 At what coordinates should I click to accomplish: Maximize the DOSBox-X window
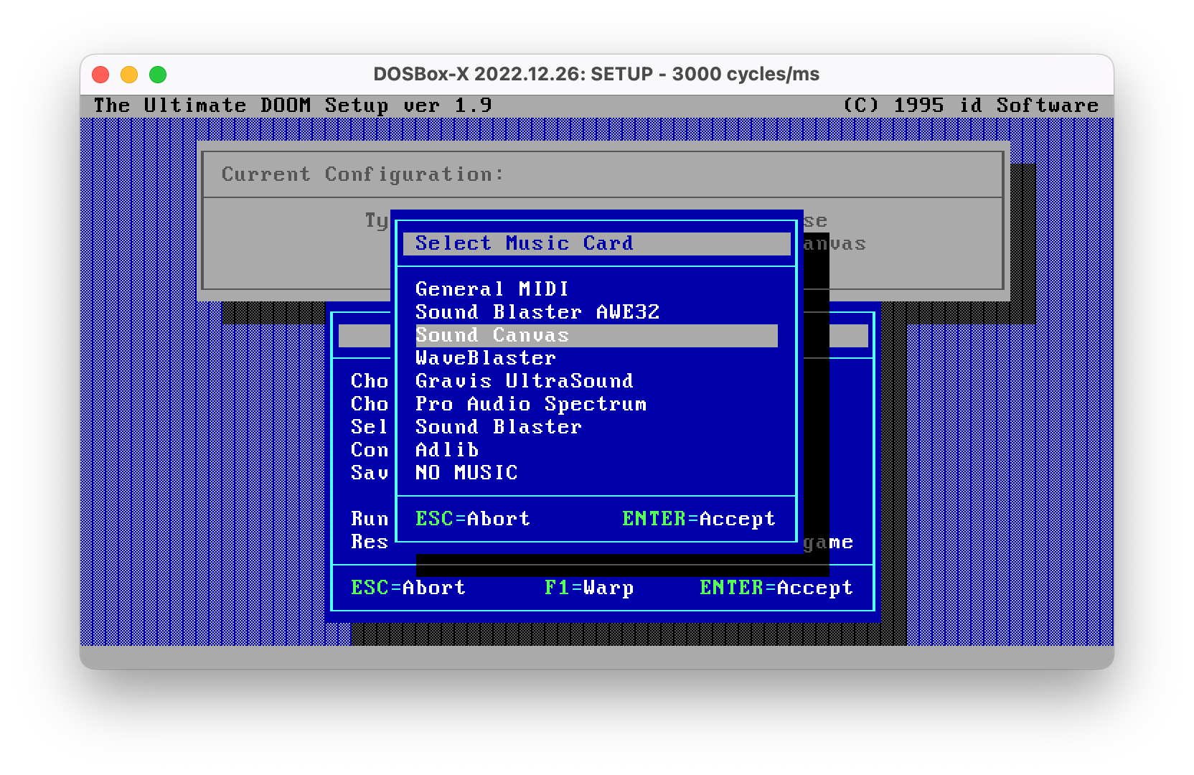[x=158, y=74]
